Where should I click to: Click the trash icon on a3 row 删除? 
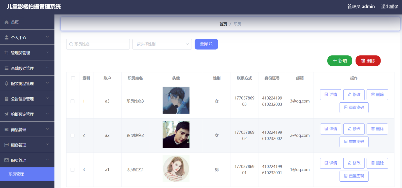click(373, 94)
